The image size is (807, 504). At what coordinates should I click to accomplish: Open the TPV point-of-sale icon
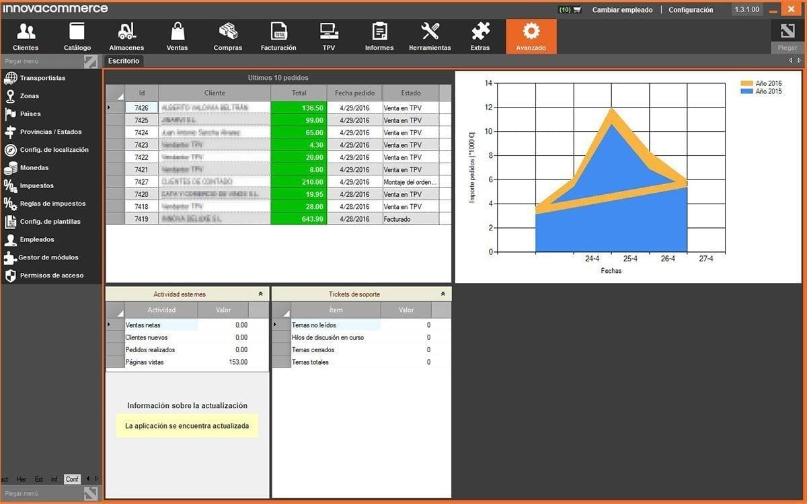(x=329, y=36)
